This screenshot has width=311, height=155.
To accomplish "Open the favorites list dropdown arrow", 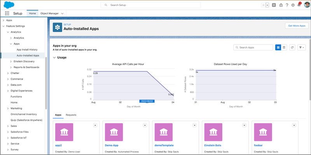I will click(x=267, y=5).
